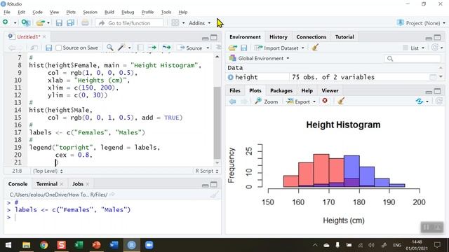449x252 pixels.
Task: Open the Code menu
Action: [37, 12]
